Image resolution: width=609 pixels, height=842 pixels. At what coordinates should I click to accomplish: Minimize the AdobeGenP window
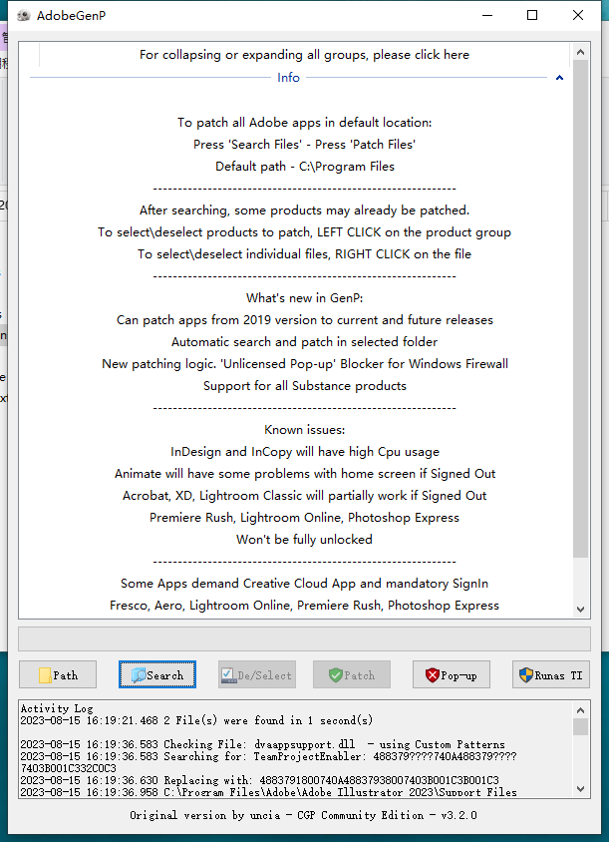point(487,15)
